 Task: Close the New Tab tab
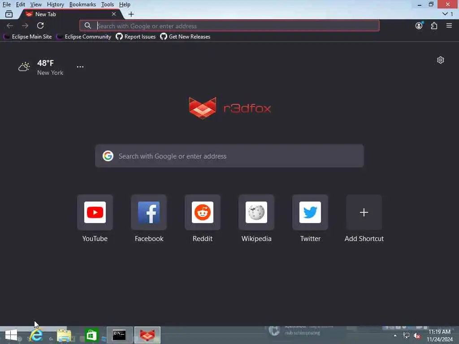pos(114,14)
